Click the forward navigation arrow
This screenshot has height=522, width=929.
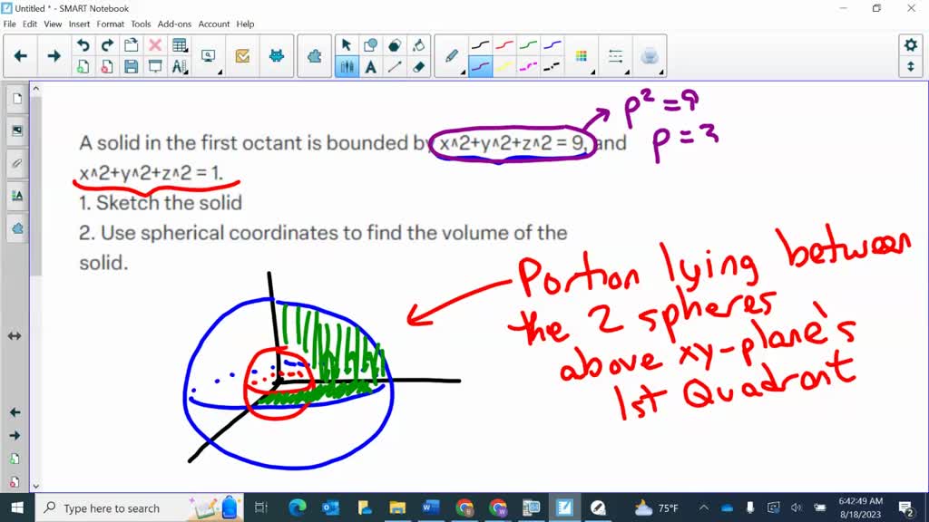point(54,55)
